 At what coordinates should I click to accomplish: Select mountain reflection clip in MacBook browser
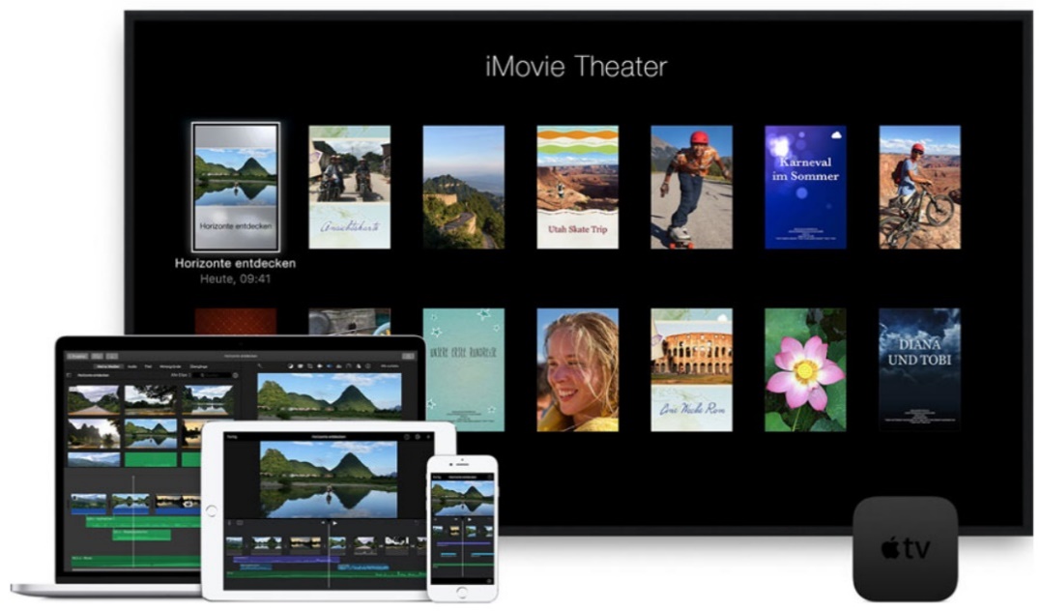(x=152, y=433)
